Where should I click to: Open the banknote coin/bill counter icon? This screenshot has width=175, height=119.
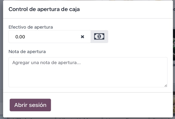(x=99, y=36)
